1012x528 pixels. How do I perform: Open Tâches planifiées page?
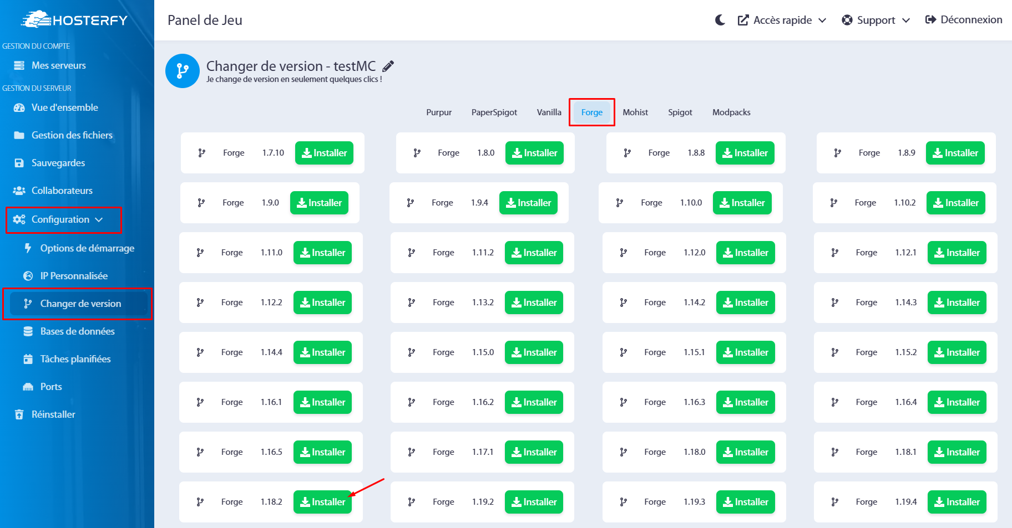click(x=75, y=359)
